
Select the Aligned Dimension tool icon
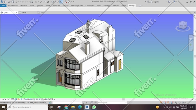click(41, 2)
